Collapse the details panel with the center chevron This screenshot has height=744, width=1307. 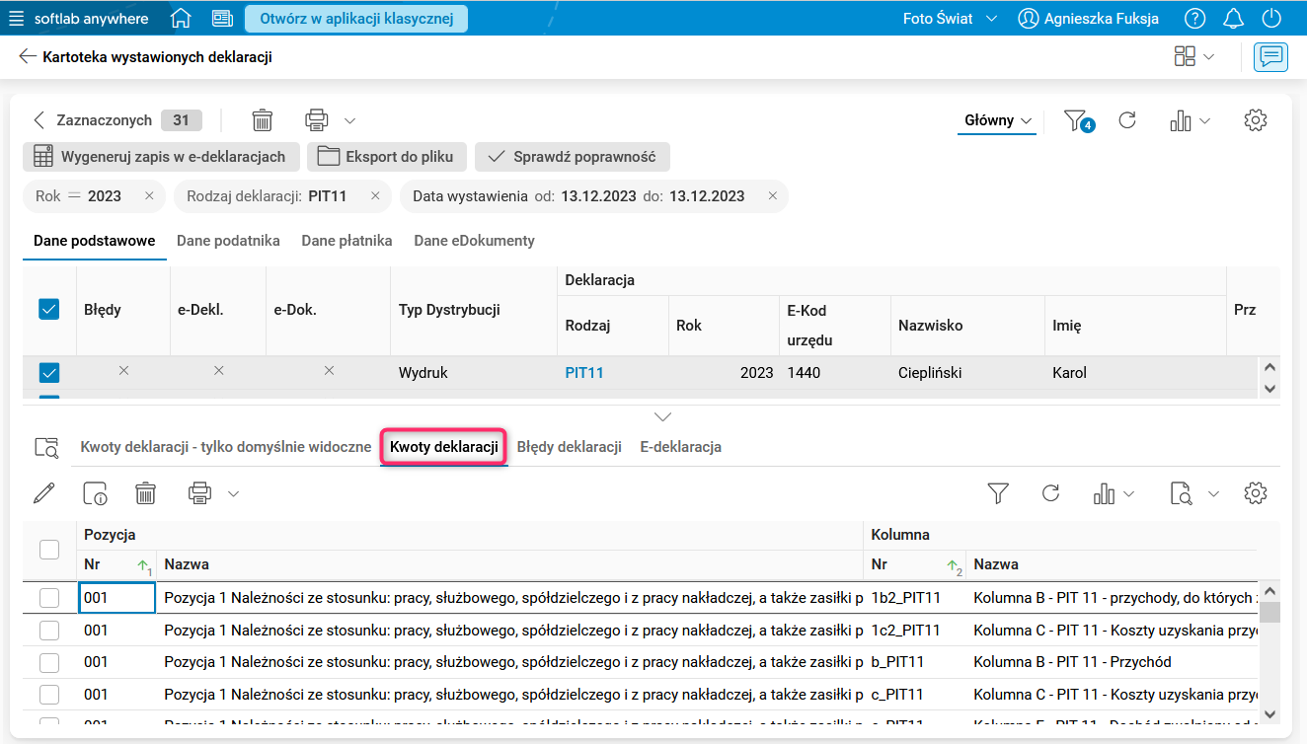point(663,416)
